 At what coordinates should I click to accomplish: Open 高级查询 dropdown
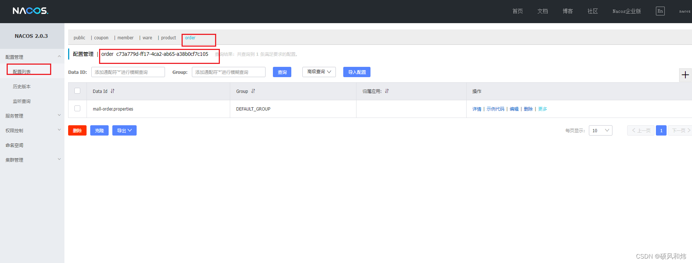coord(319,72)
